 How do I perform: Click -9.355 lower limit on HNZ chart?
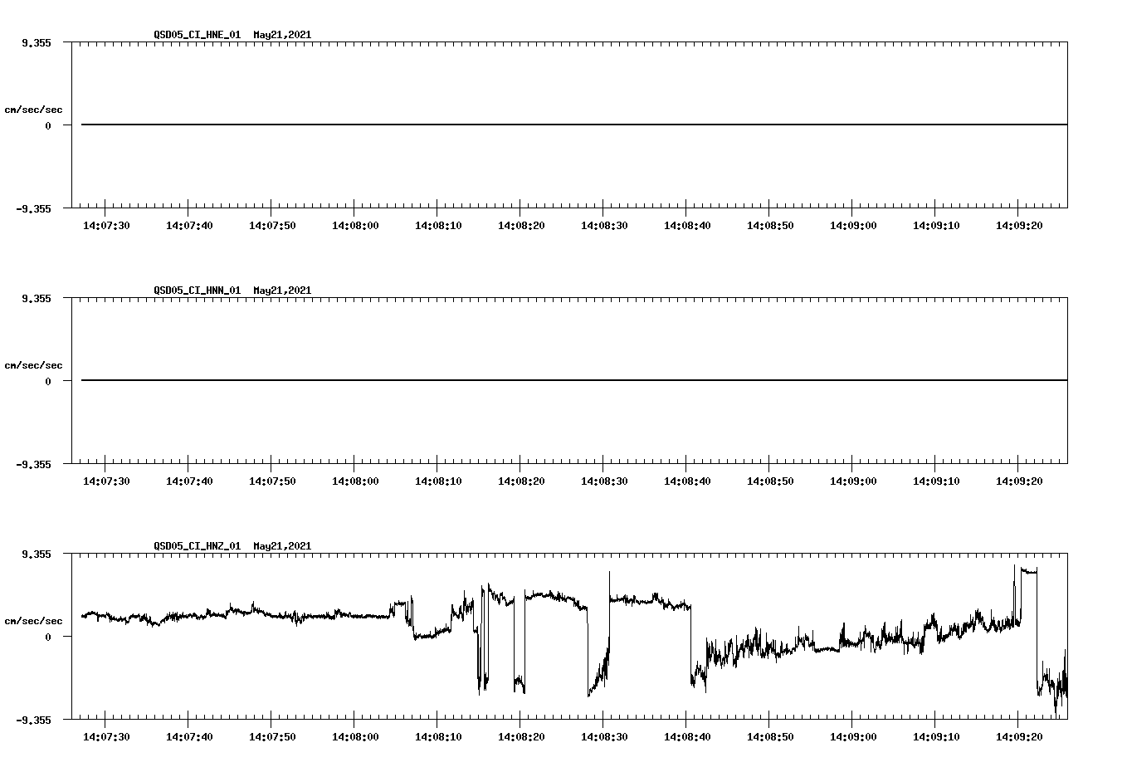pyautogui.click(x=34, y=720)
